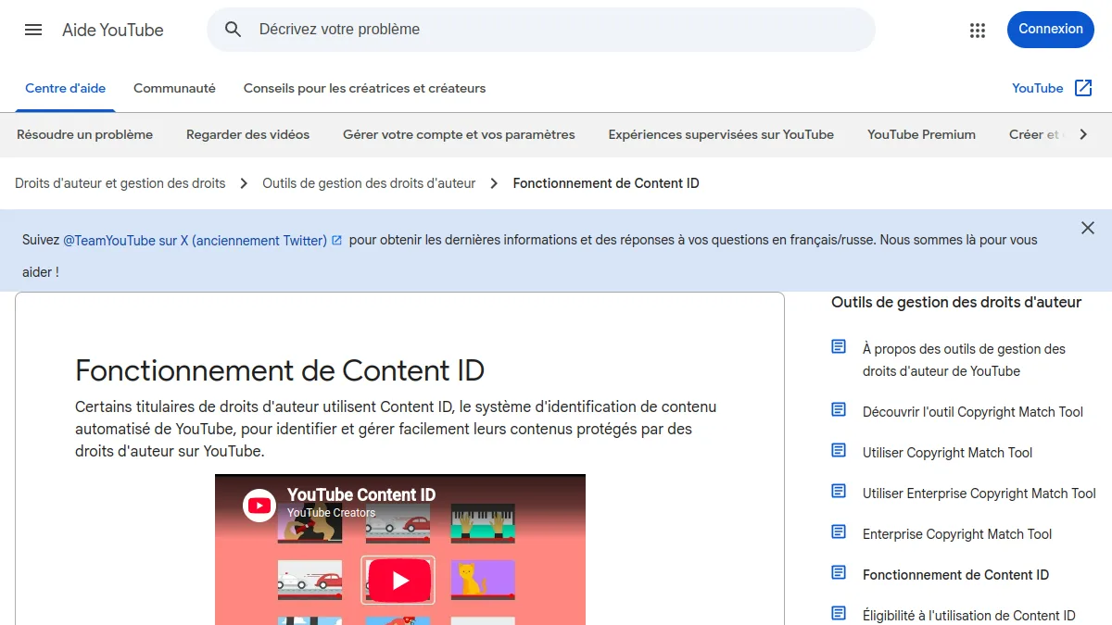Open the @TeamYouTube sur X link
The image size is (1112, 625).
[x=195, y=240]
